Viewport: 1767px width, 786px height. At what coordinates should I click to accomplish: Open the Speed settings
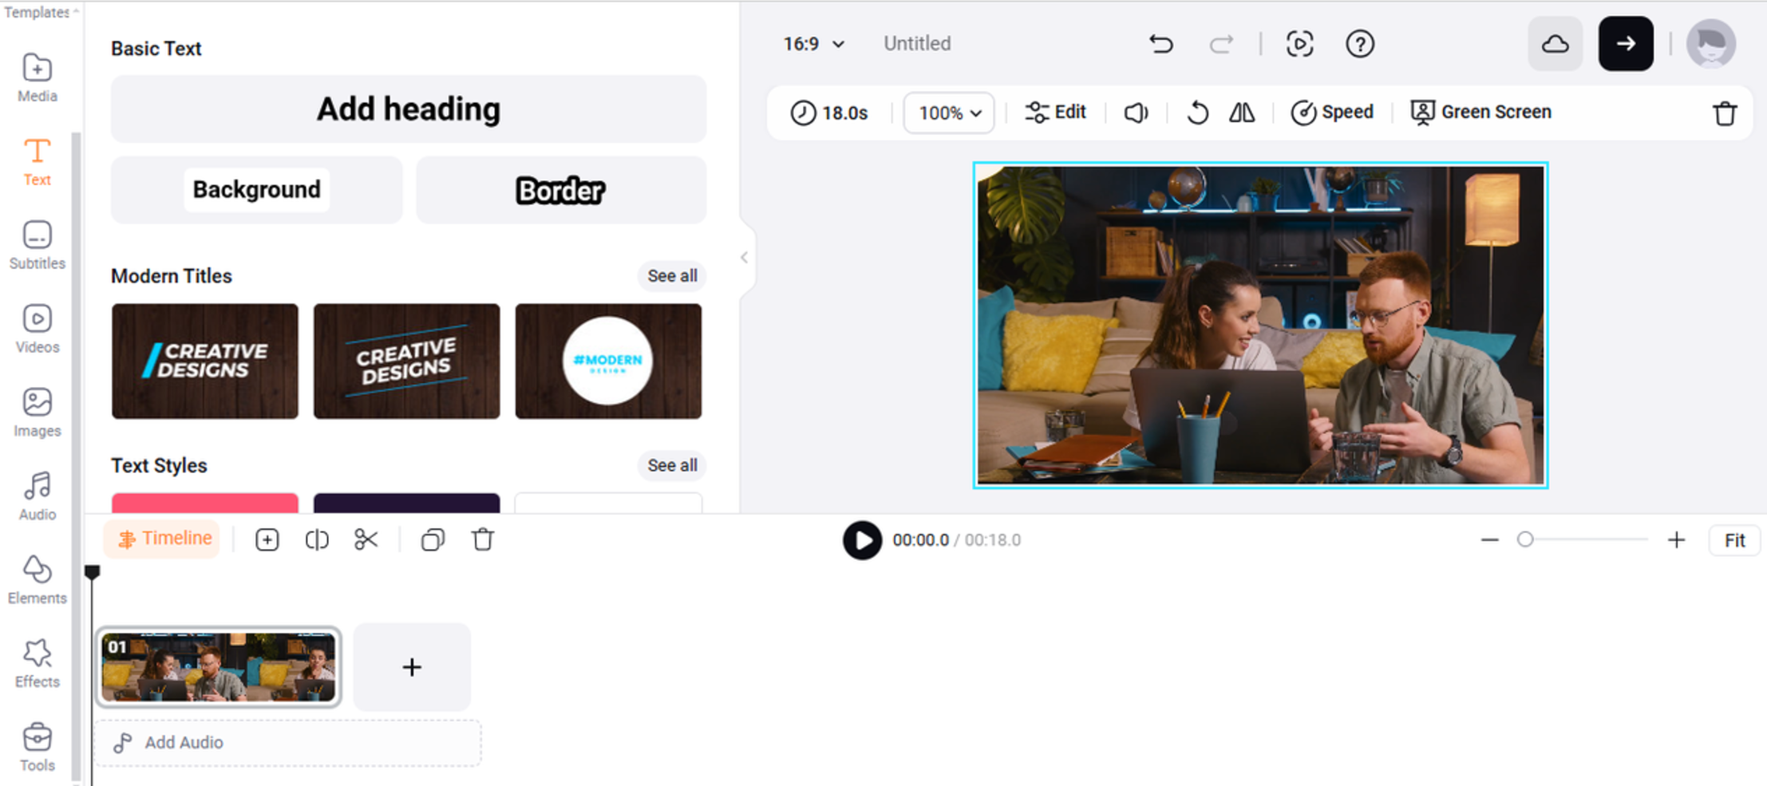coord(1331,112)
